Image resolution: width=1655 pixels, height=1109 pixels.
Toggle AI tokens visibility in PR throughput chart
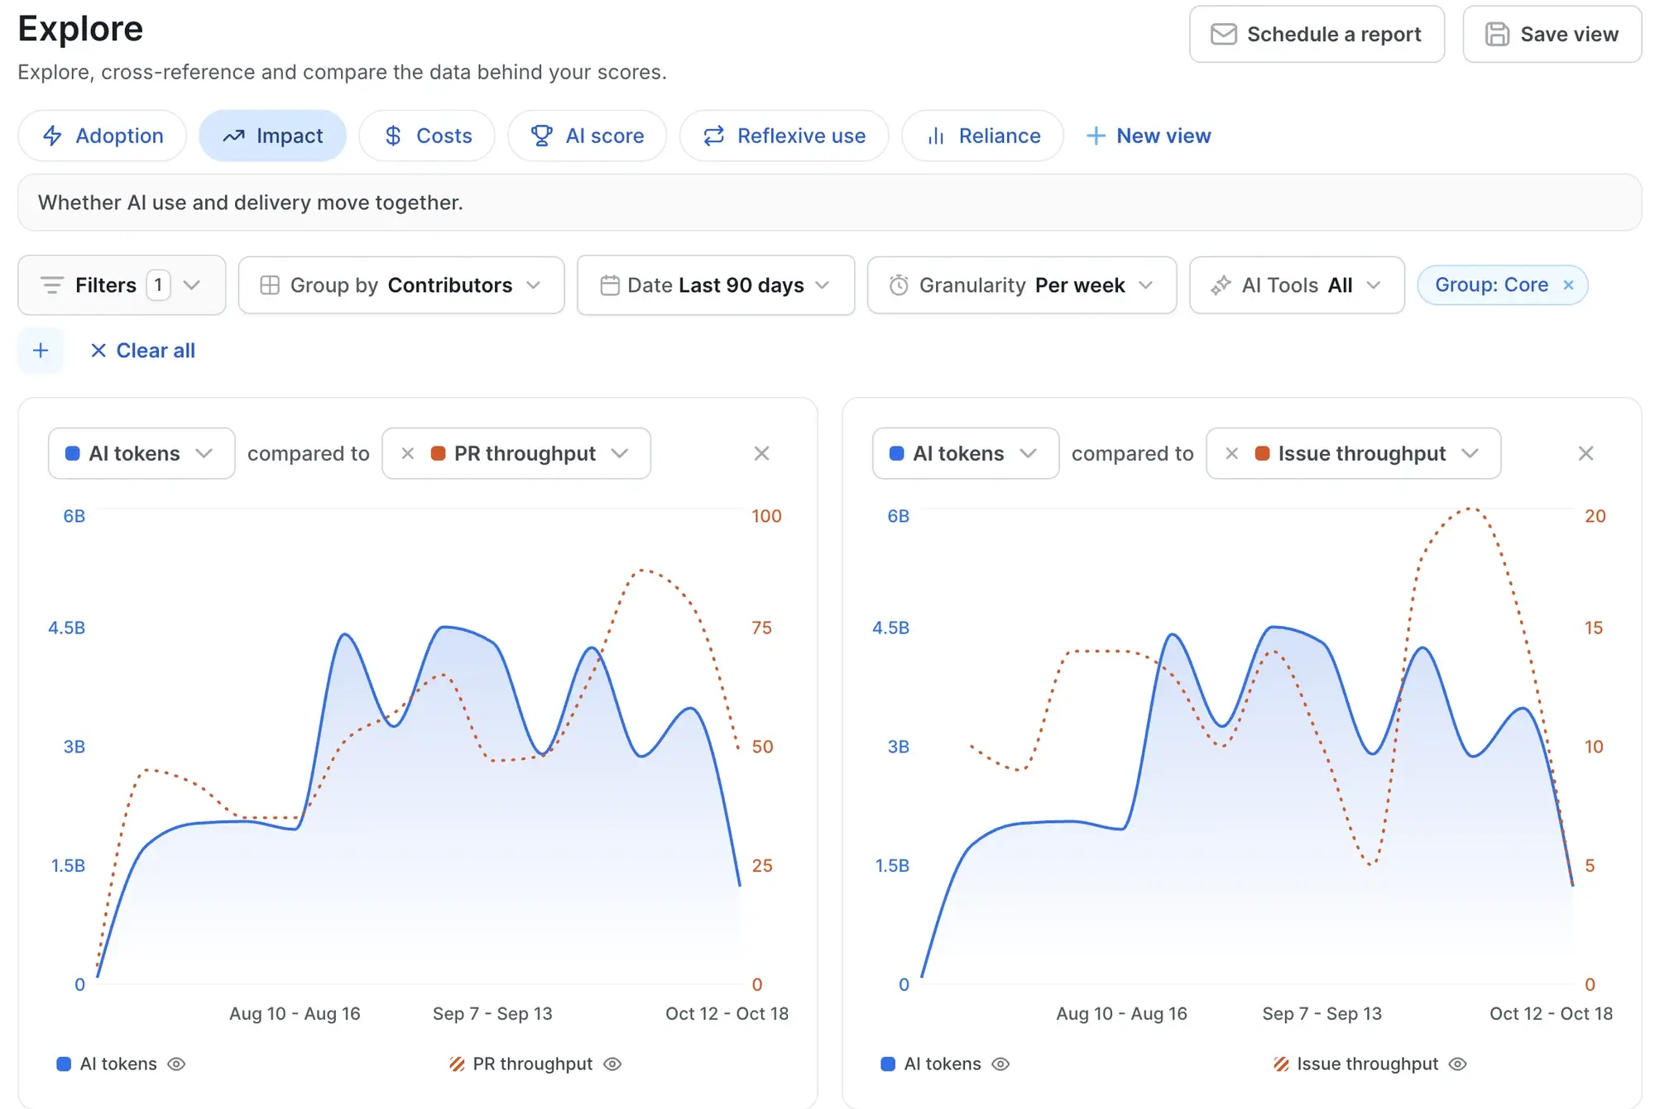pos(176,1064)
